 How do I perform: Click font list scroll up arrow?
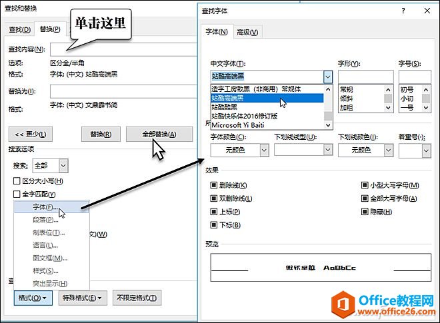[328, 89]
